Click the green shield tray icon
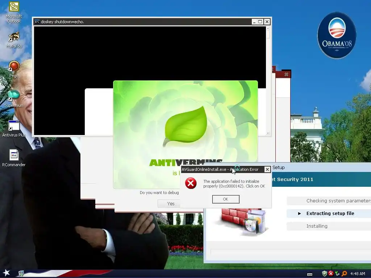Viewport: 371px width, 278px height. click(x=324, y=274)
